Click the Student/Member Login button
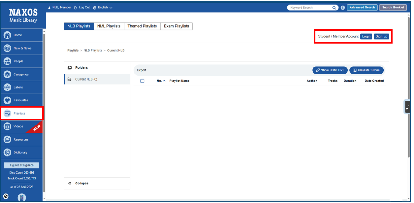 point(366,36)
